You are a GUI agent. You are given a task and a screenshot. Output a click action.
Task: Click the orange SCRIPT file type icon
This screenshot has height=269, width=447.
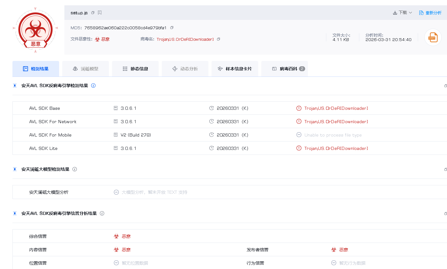(x=433, y=37)
